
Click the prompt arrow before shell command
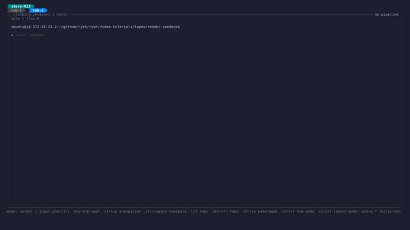[x=12, y=35]
